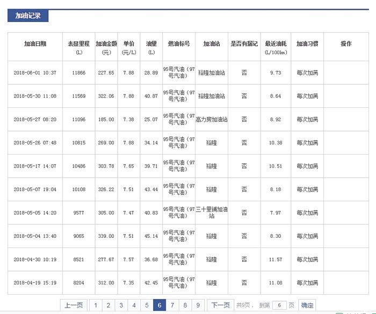Focus the page number input box
The height and width of the screenshot is (314, 376).
[279, 305]
